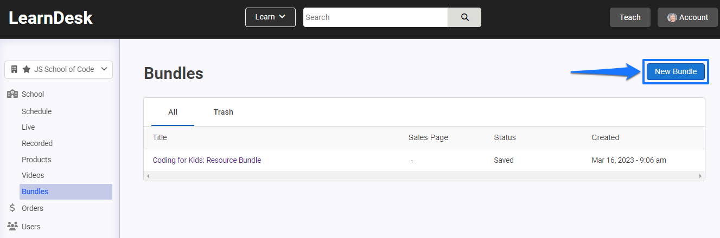Click the Orders dollar sign icon
Image resolution: width=720 pixels, height=238 pixels.
point(12,208)
